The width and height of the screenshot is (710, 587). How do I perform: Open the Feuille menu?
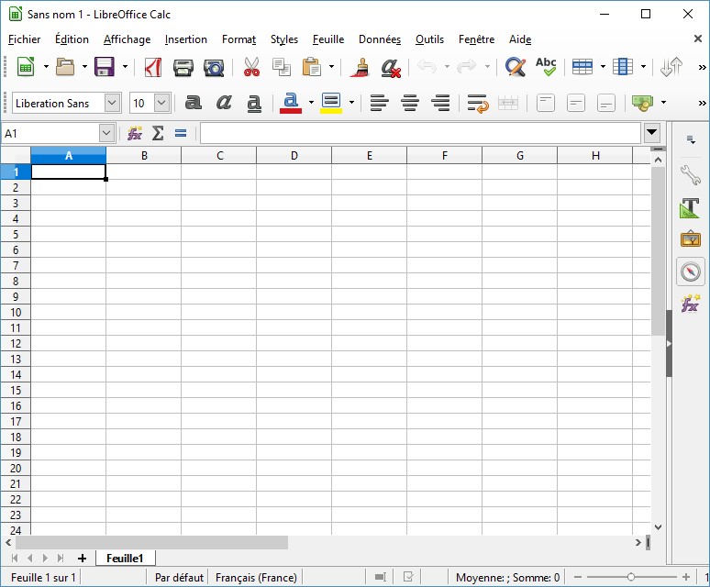pyautogui.click(x=327, y=39)
